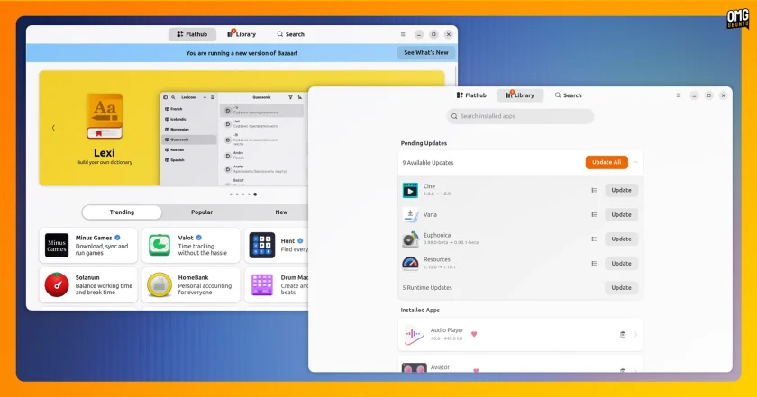Expand Audio Player row with right chevron
The width and height of the screenshot is (757, 397).
[x=635, y=334]
